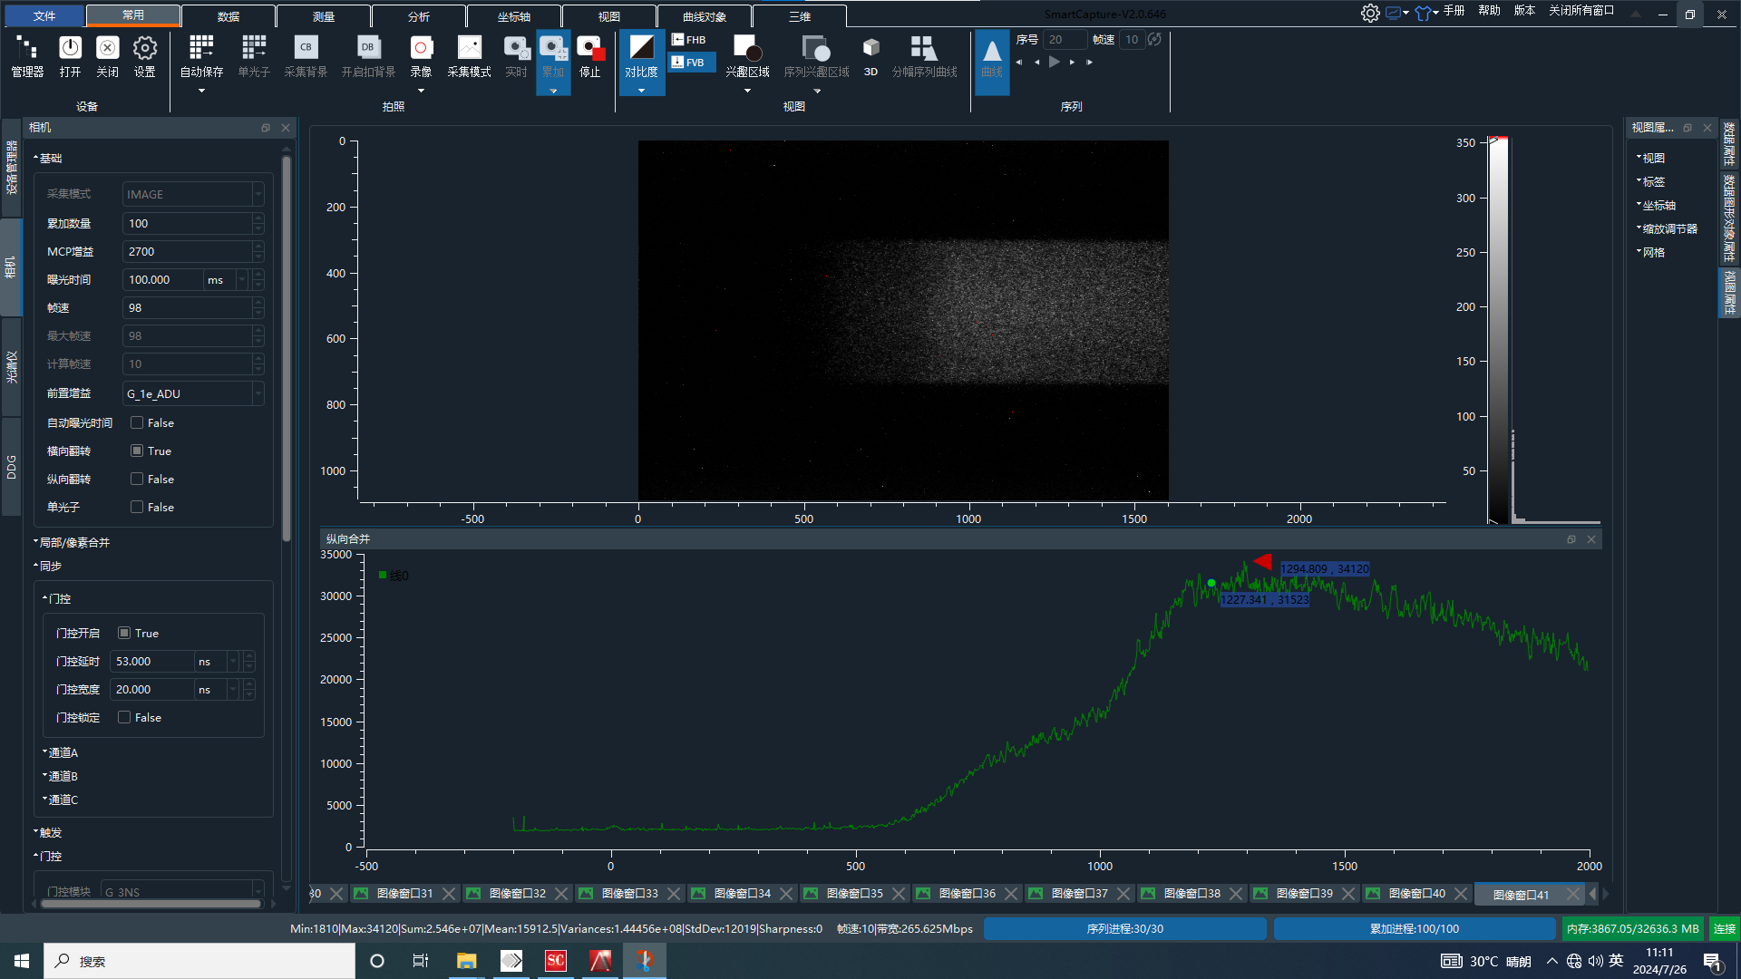Expand the 坐标轴 section in view properties
This screenshot has height=979, width=1741.
point(1657,205)
